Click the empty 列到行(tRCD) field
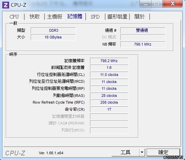 pos(109,130)
